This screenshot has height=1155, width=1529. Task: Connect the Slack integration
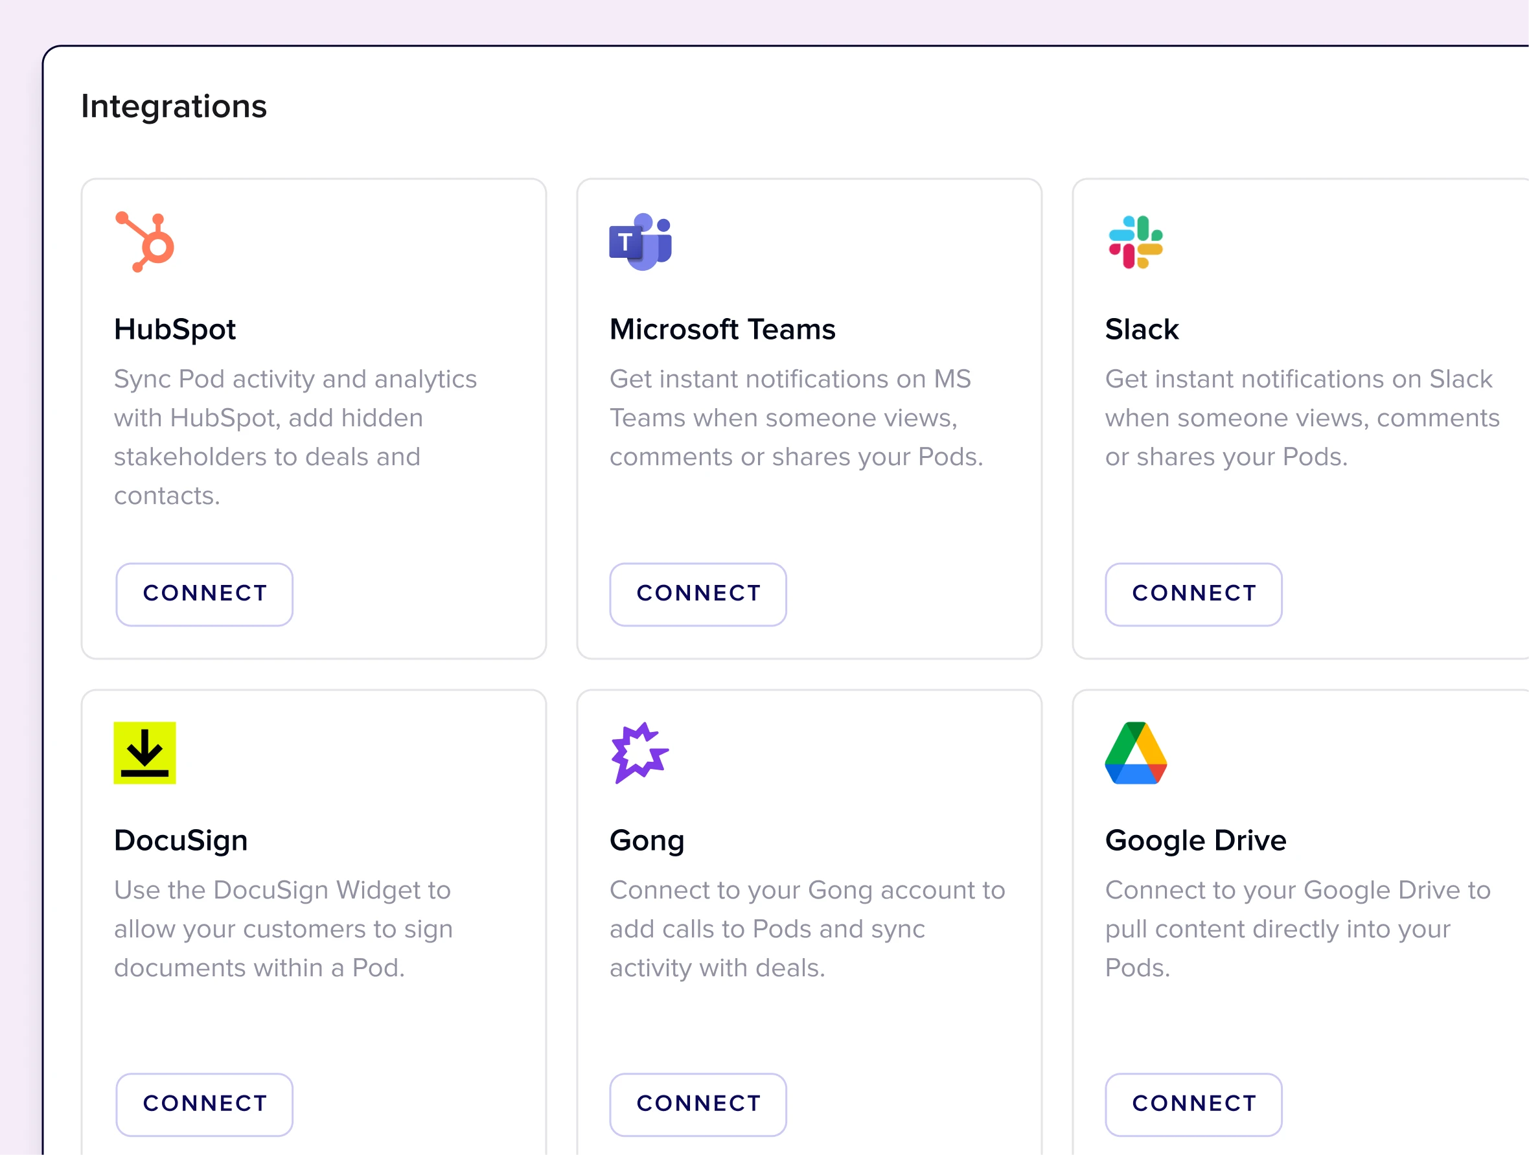(1194, 594)
